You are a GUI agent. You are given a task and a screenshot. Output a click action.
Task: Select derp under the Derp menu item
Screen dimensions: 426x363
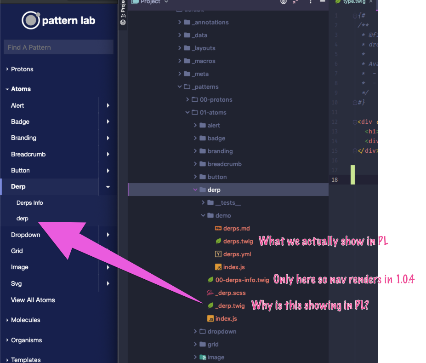point(22,218)
